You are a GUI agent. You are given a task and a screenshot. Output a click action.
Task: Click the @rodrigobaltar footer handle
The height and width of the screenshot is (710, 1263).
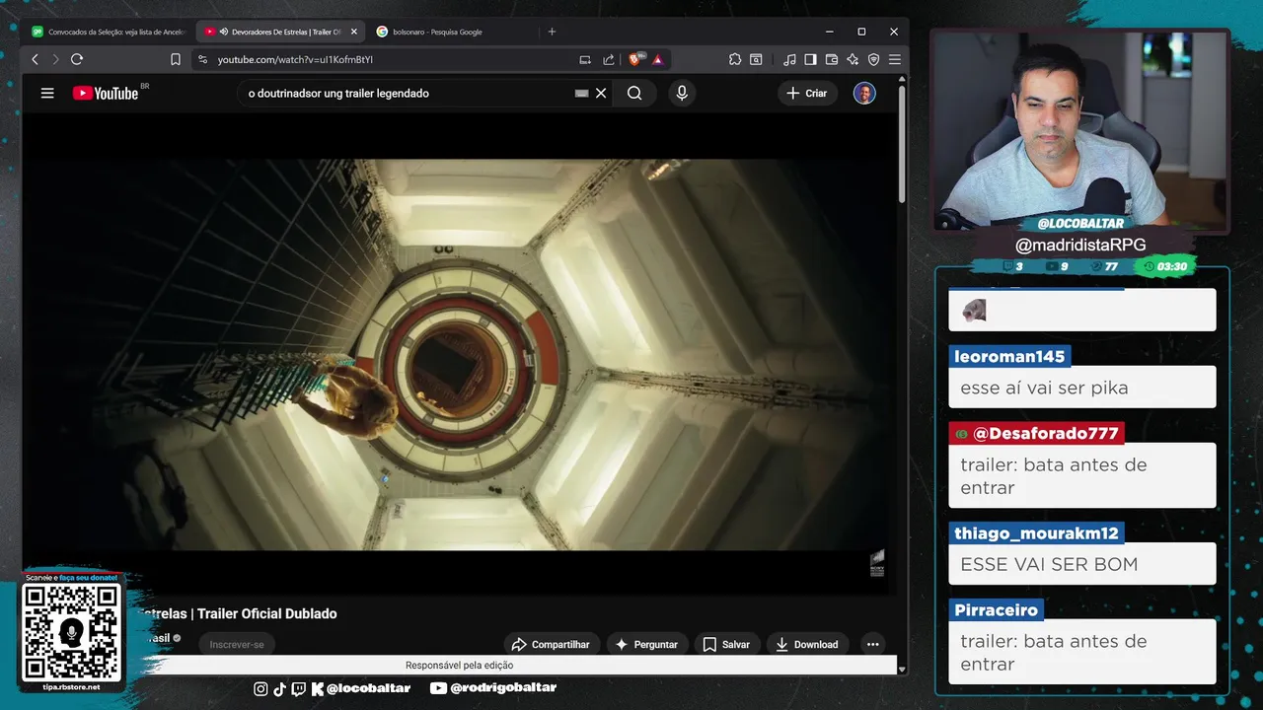tap(503, 688)
